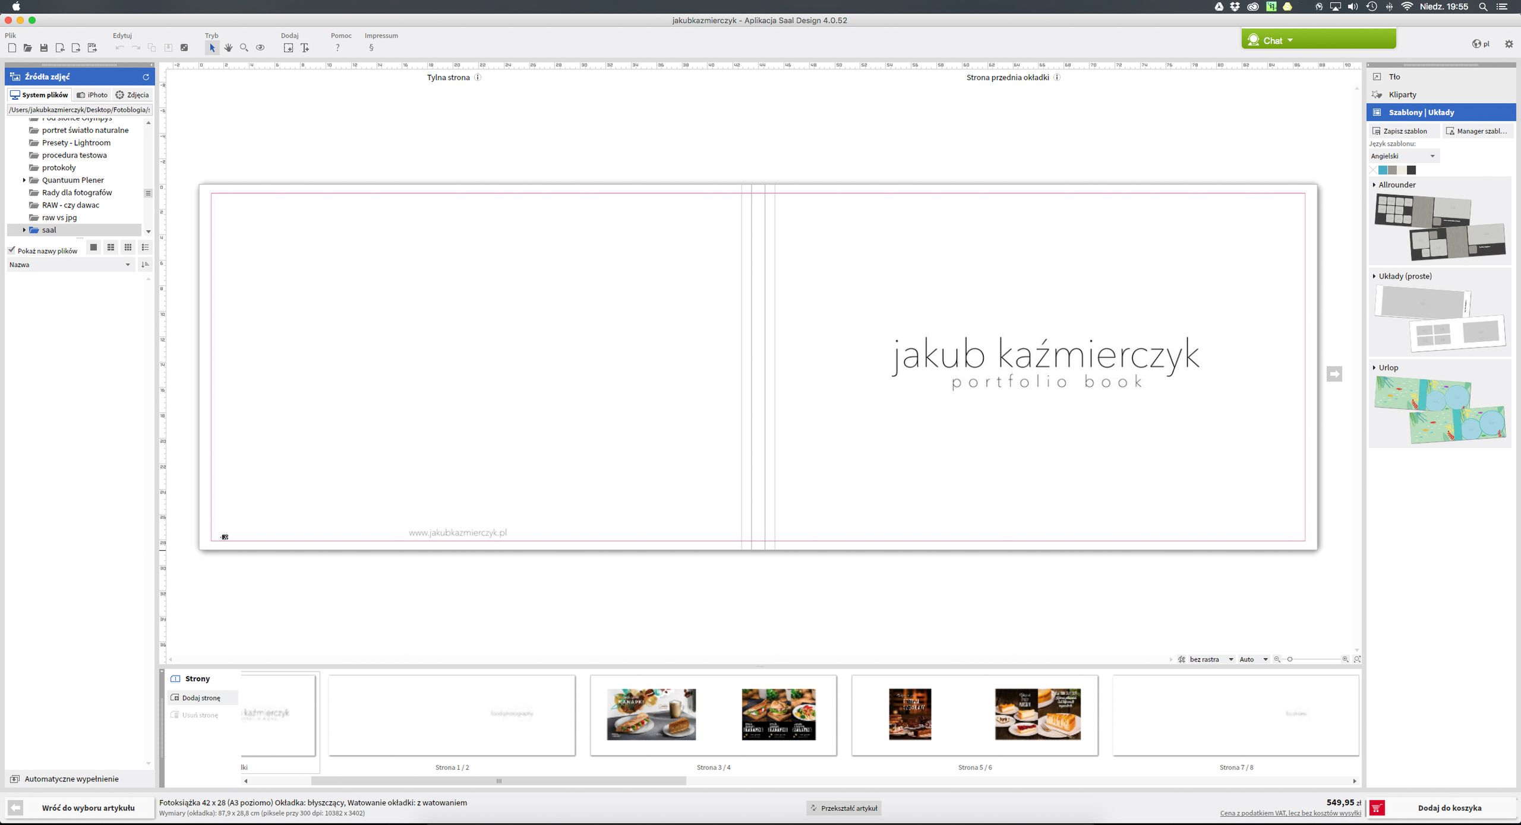Switch to the 'iPhoto' source tab
Image resolution: width=1521 pixels, height=825 pixels.
92,95
